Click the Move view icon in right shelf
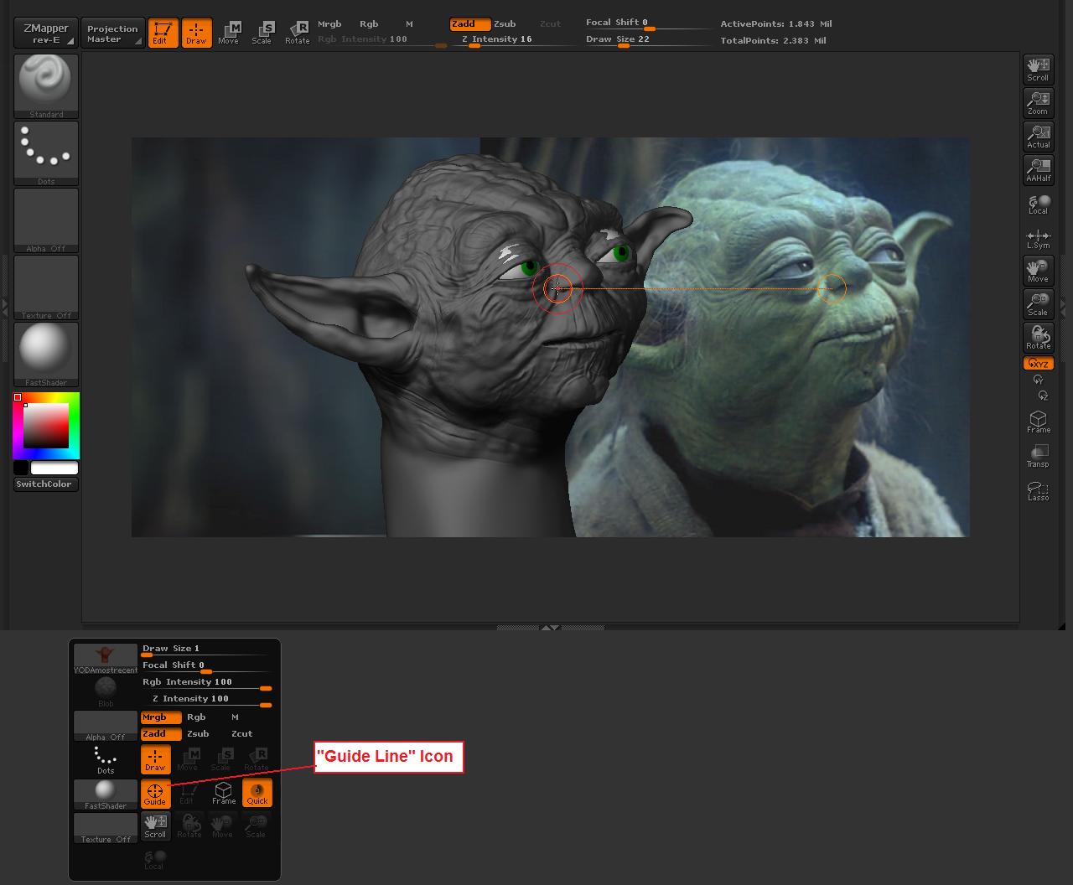 [1038, 271]
